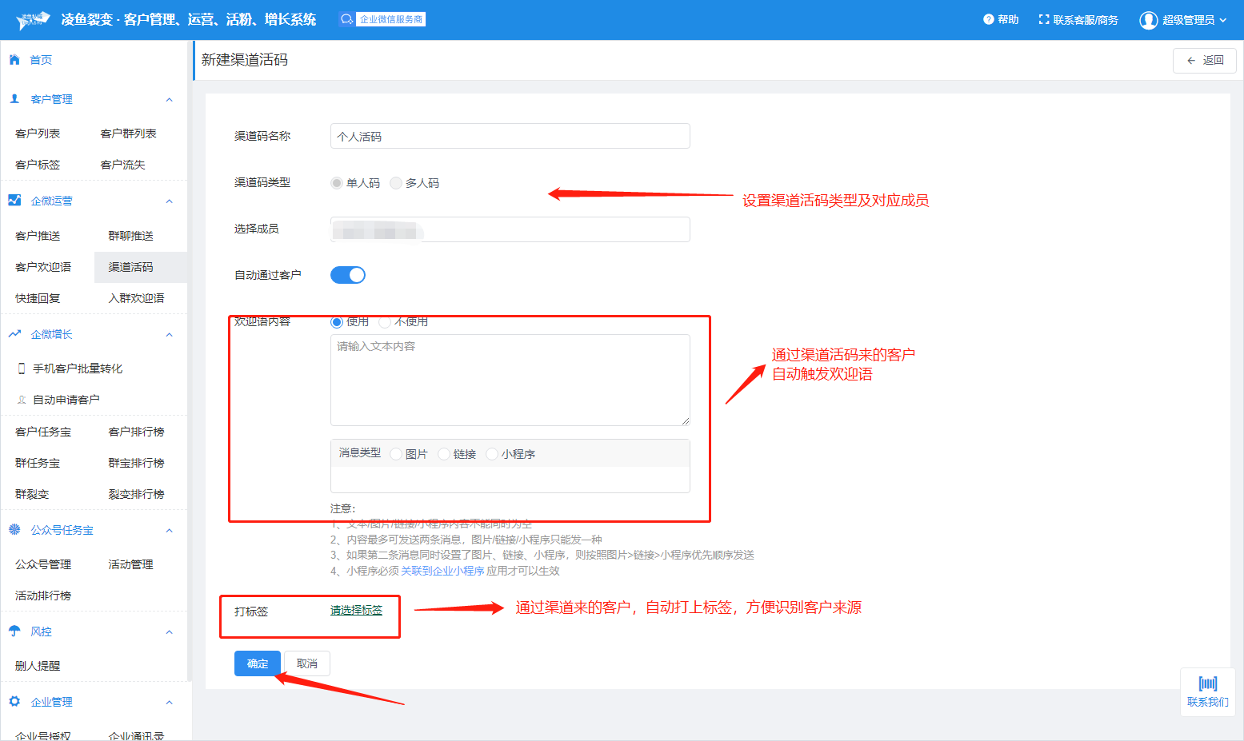Click the 联系我们 barcode icon

click(1207, 684)
